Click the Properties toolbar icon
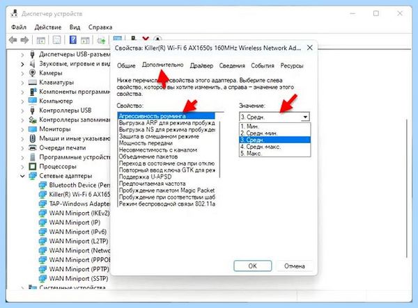418x308 pixels. [57, 40]
